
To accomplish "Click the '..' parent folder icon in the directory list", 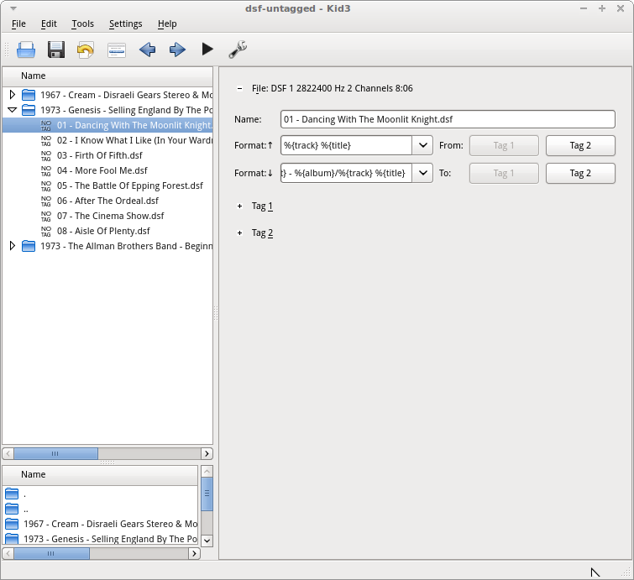I will point(12,509).
